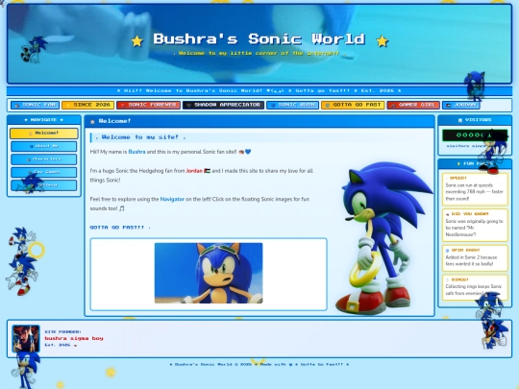Click the SINCE 2026 badge
The height and width of the screenshot is (389, 519).
coord(87,105)
